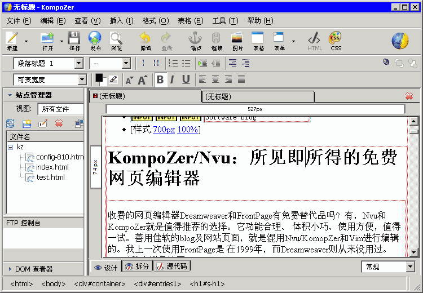Open the CSS editor icon

click(x=336, y=39)
